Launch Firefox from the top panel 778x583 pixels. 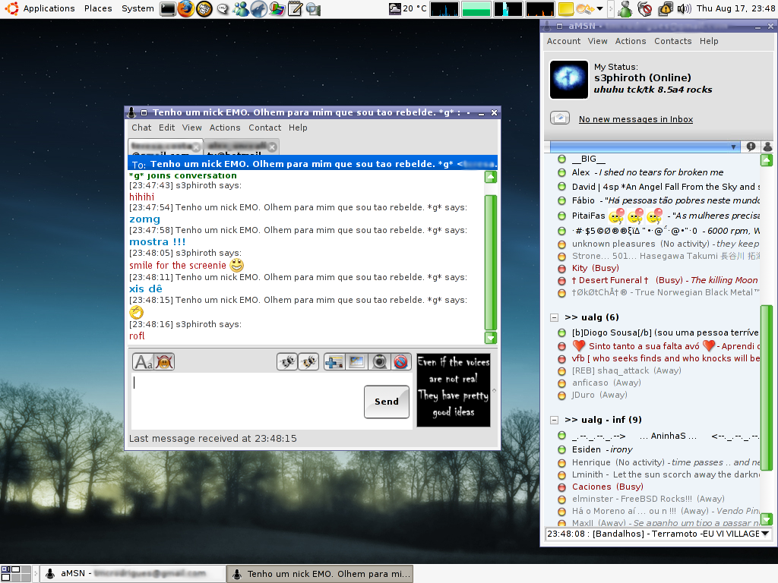[186, 9]
